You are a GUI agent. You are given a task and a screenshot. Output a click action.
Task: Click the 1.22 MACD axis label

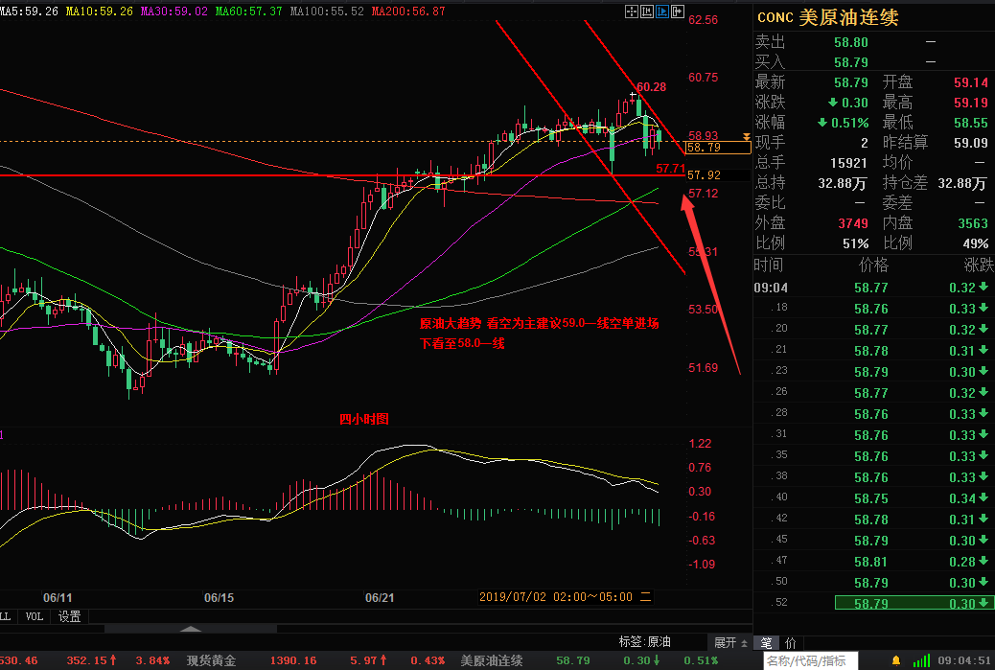[700, 444]
